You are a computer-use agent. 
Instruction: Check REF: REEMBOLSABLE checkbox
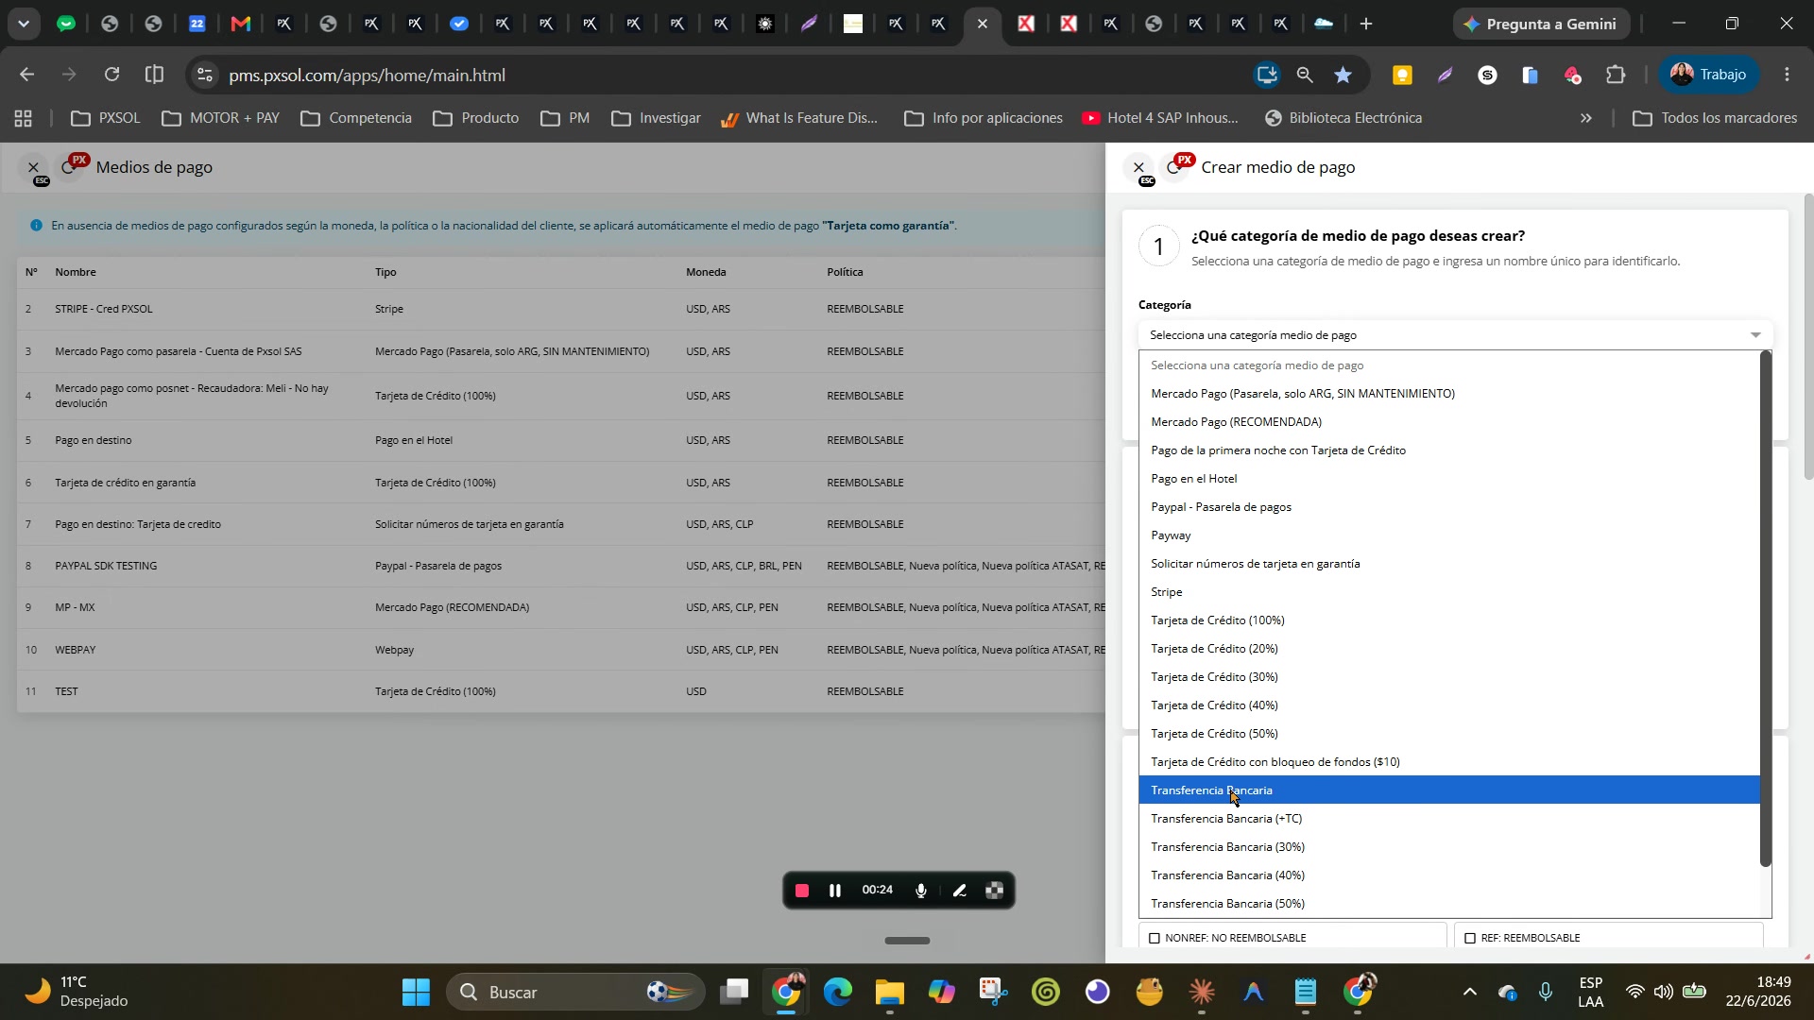(1470, 938)
